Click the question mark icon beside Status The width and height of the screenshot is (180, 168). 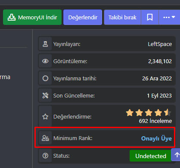(45, 156)
